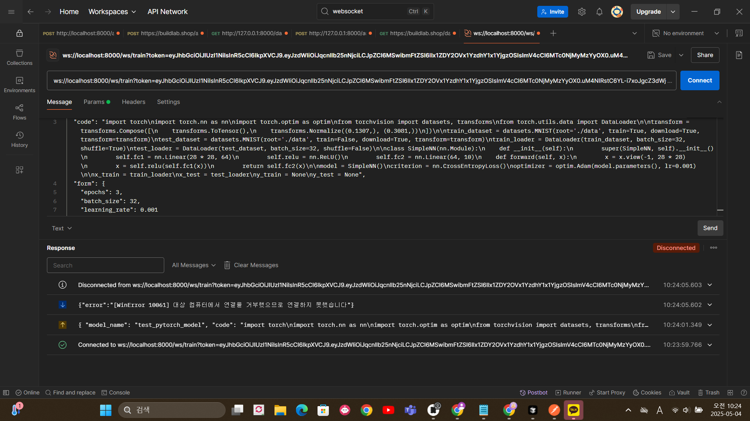750x421 pixels.
Task: Click Start Proxy in the status bar
Action: click(607, 392)
